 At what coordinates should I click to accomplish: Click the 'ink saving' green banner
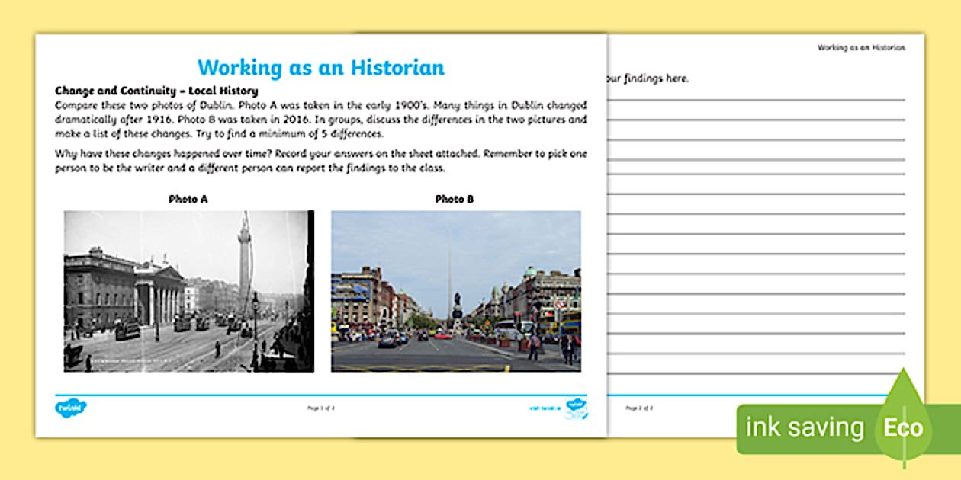pyautogui.click(x=804, y=428)
